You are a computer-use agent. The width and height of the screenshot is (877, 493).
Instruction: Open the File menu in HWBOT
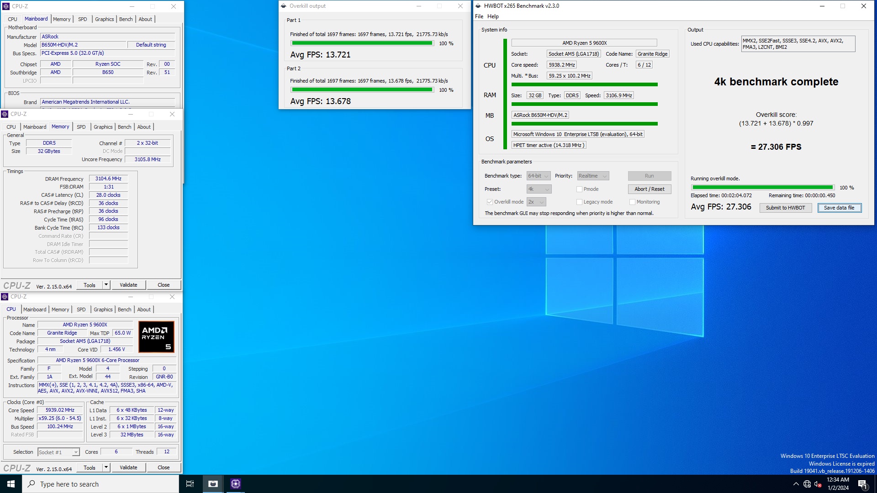[479, 16]
